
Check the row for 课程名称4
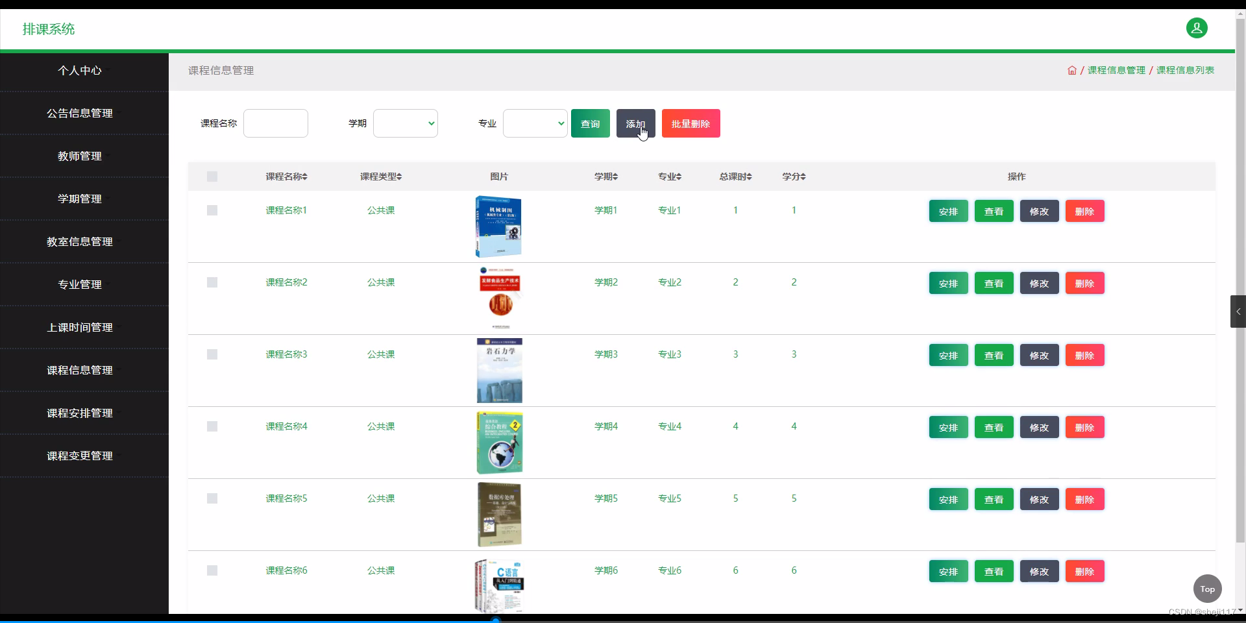212,426
